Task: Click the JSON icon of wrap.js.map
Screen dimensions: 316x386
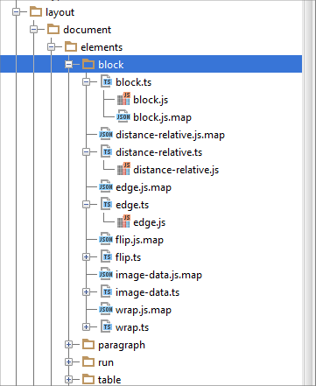Action: (106, 309)
